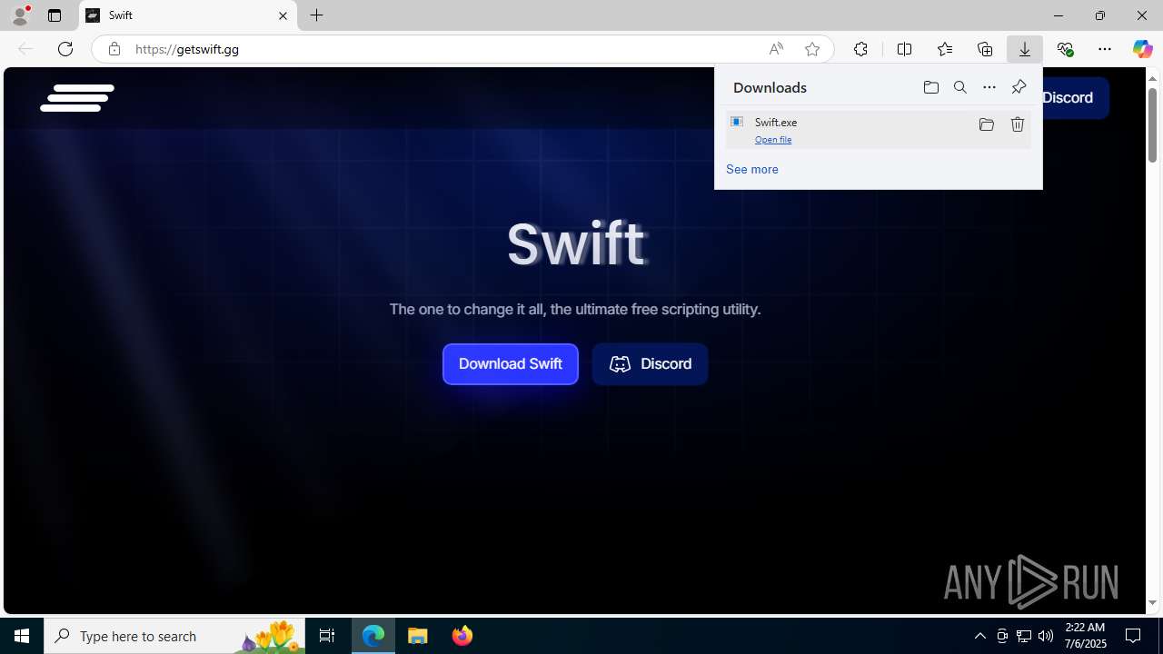Image resolution: width=1163 pixels, height=654 pixels.
Task: Close the Swift browser tab
Action: (x=283, y=15)
